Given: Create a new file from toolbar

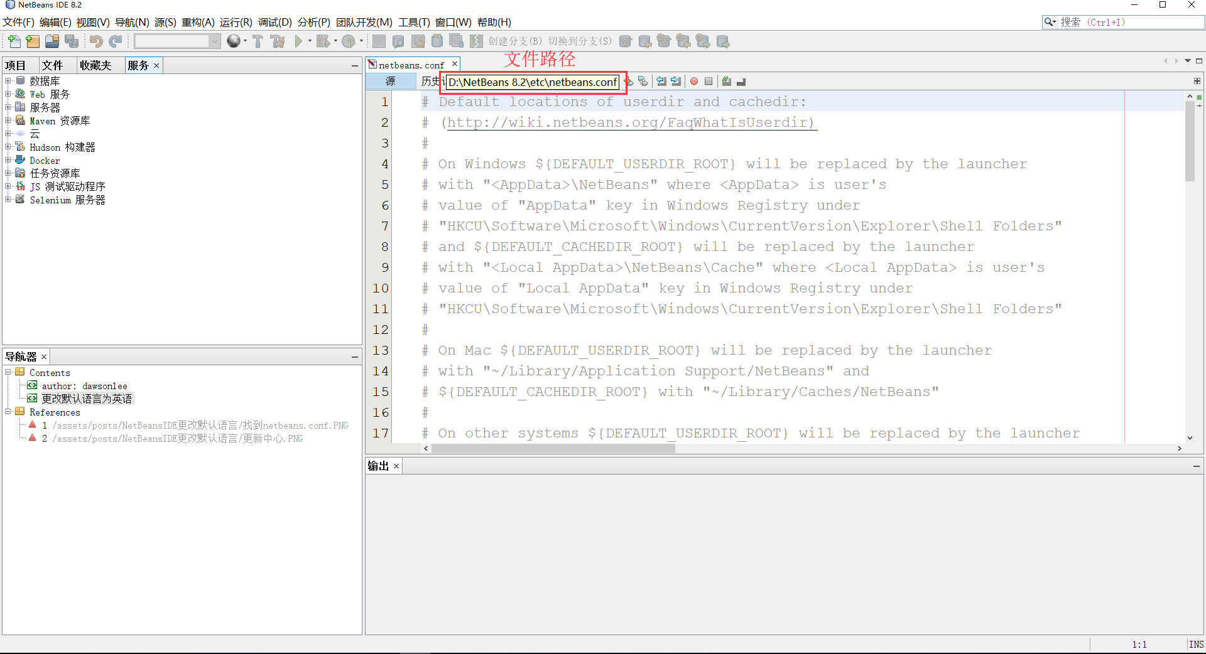Looking at the screenshot, I should point(14,41).
